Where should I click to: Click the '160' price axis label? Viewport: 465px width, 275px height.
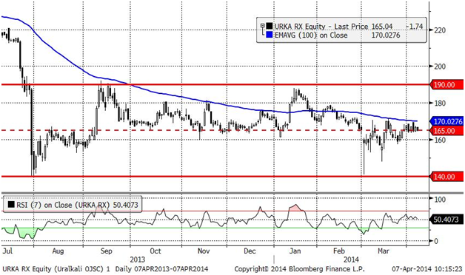click(440, 140)
